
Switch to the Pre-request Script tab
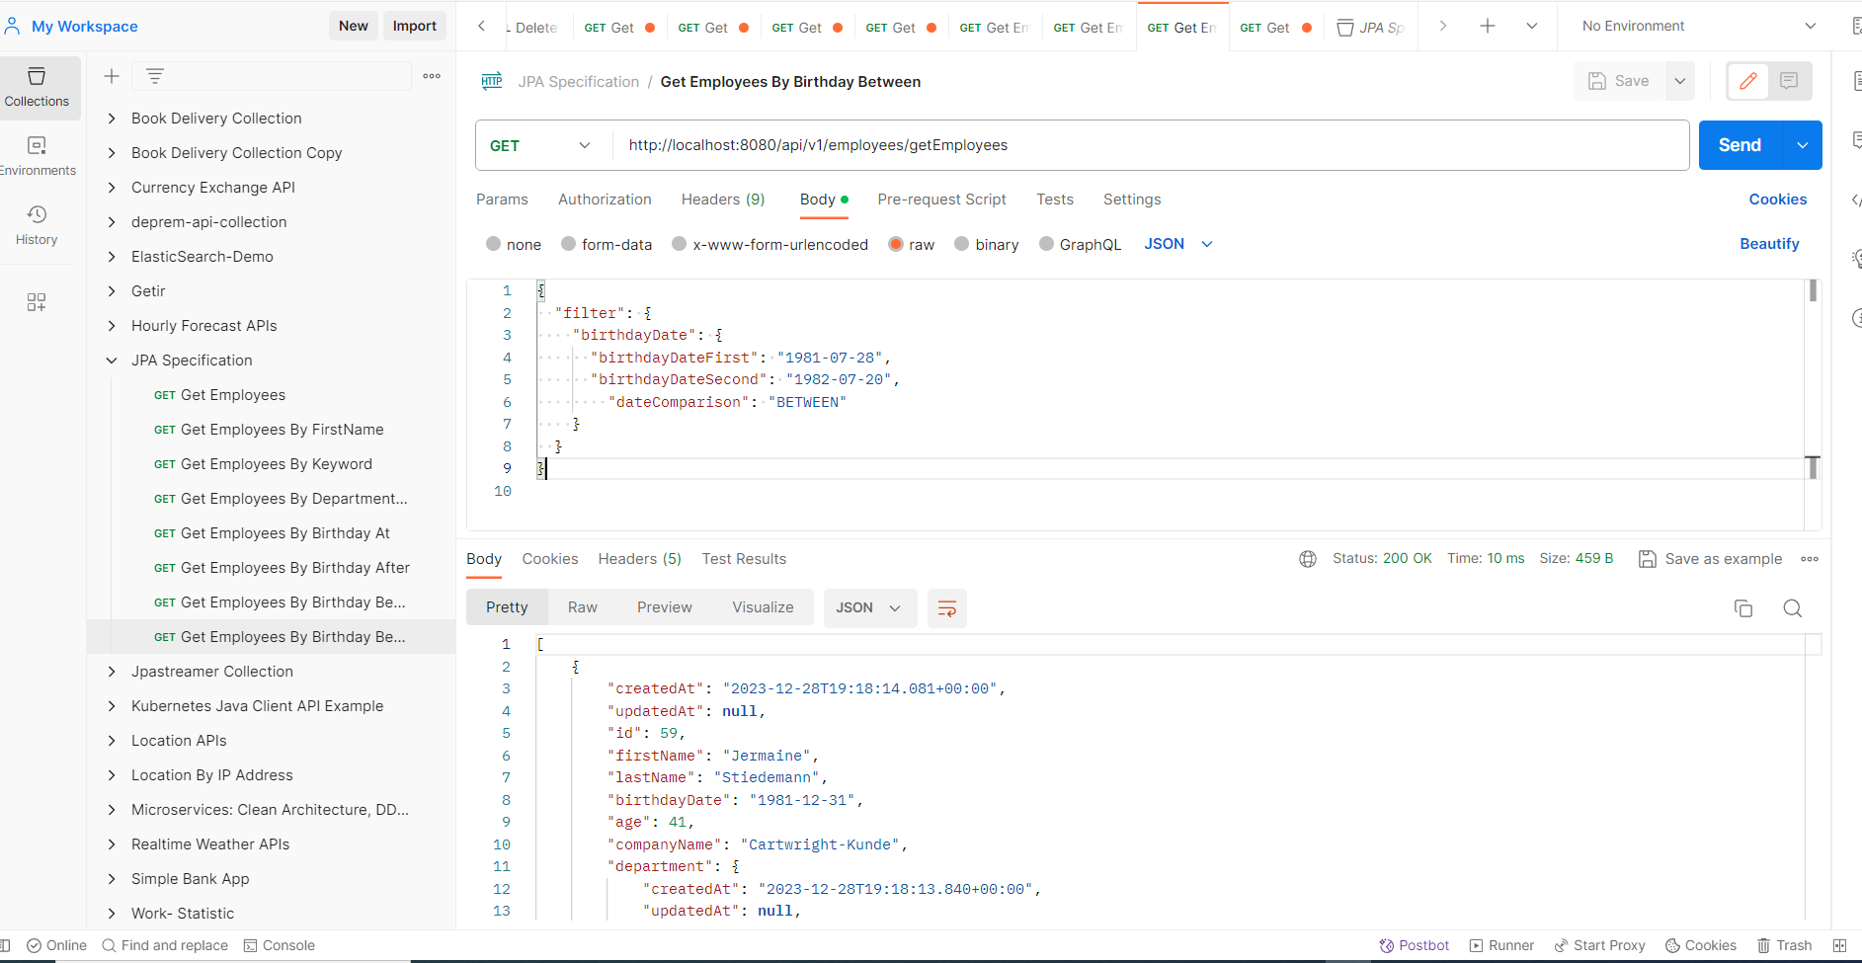[941, 200]
